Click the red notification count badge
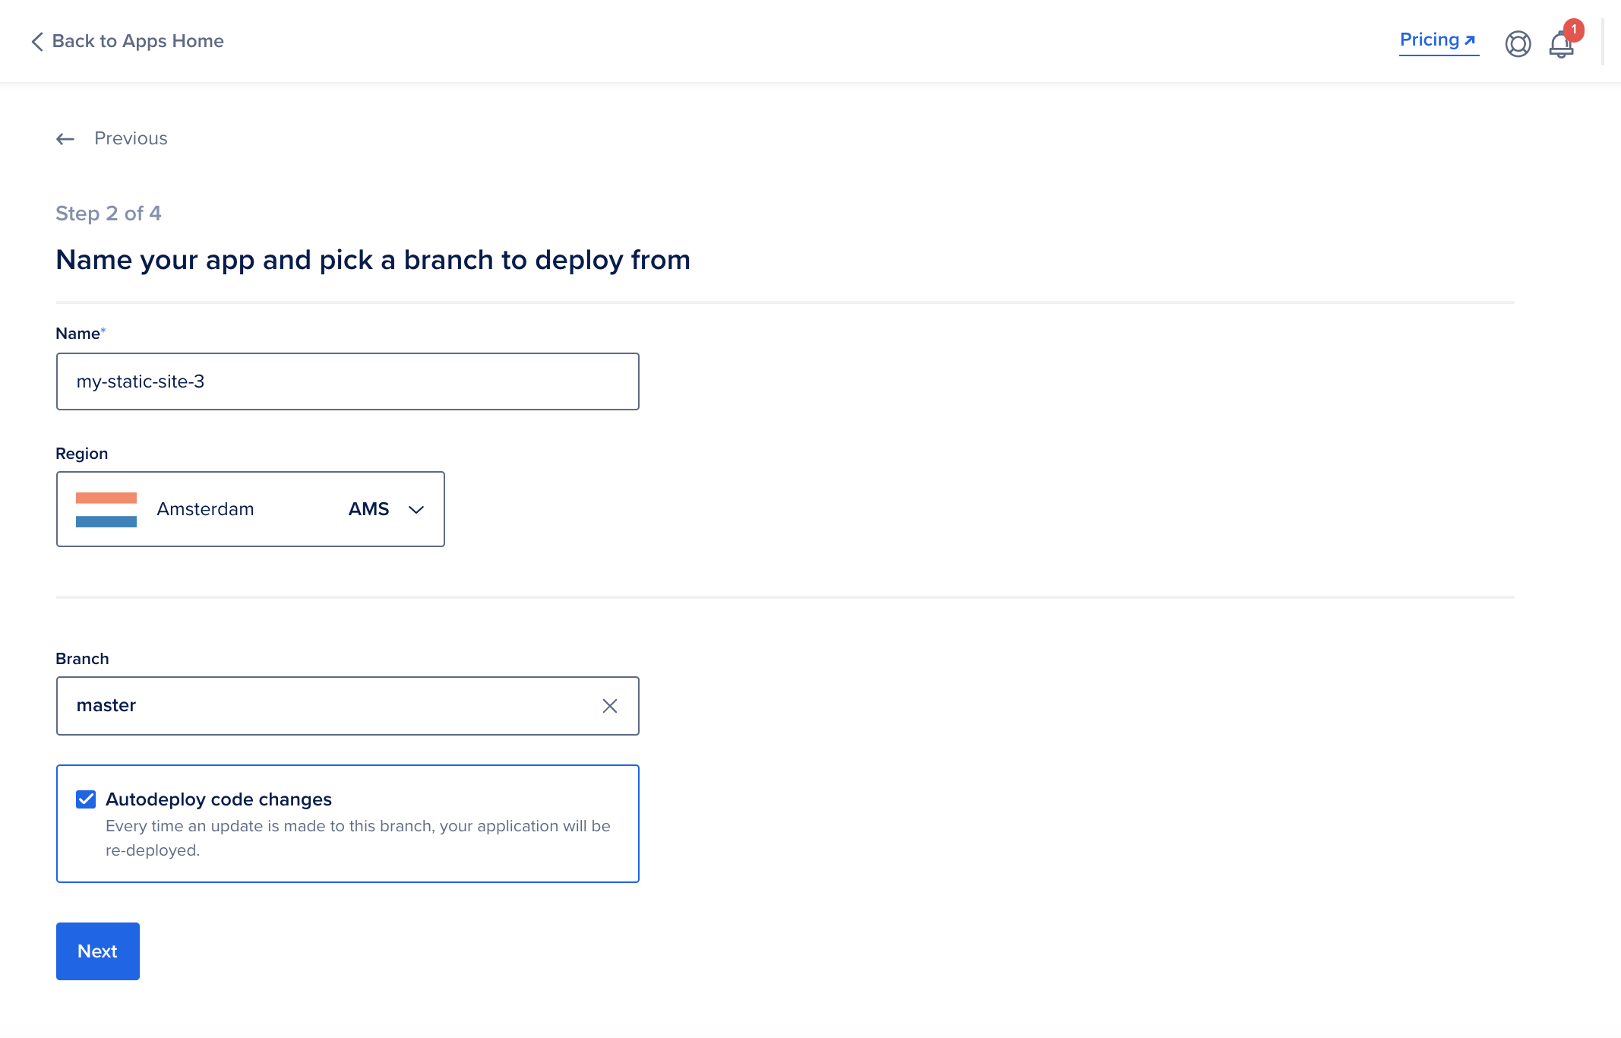This screenshot has height=1038, width=1621. pos(1574,30)
